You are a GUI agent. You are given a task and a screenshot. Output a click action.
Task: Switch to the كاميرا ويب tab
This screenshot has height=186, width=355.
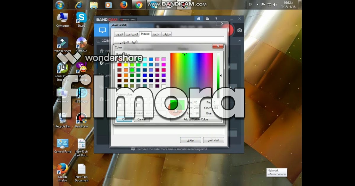click(x=132, y=34)
